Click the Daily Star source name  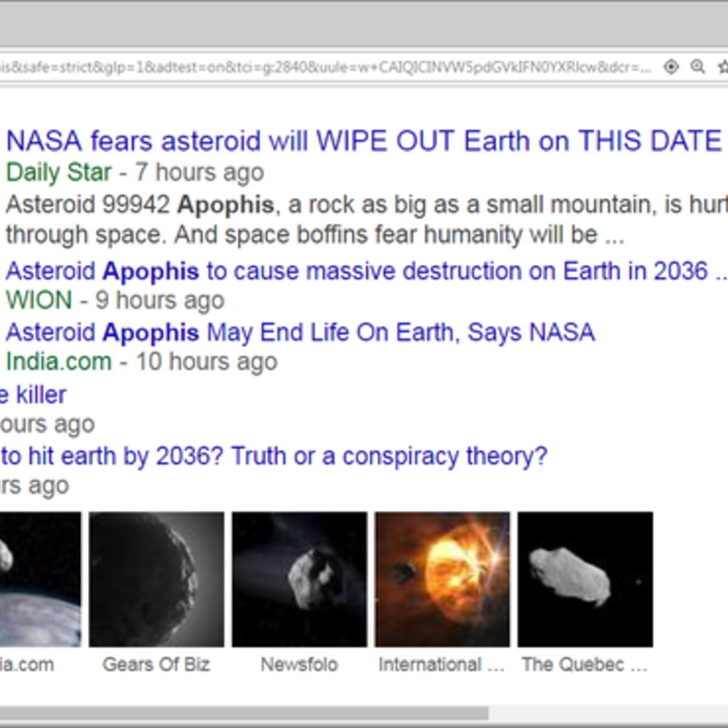pos(59,172)
